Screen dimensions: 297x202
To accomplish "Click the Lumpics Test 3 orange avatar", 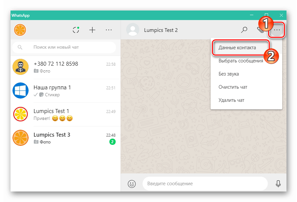I will pyautogui.click(x=20, y=138).
